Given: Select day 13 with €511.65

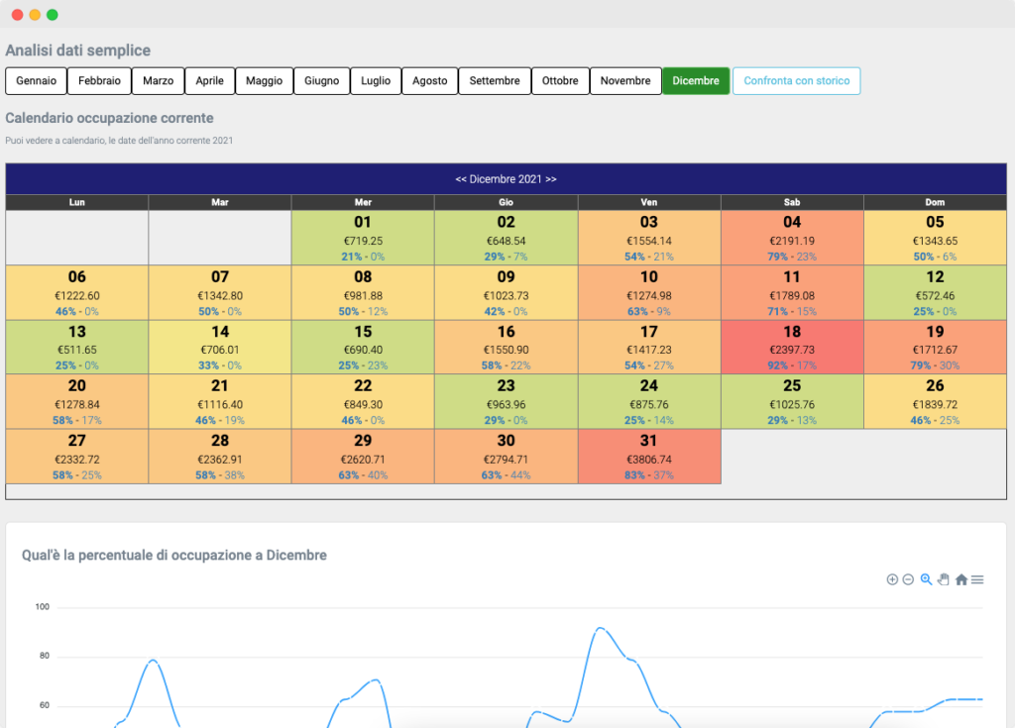Looking at the screenshot, I should tap(77, 347).
